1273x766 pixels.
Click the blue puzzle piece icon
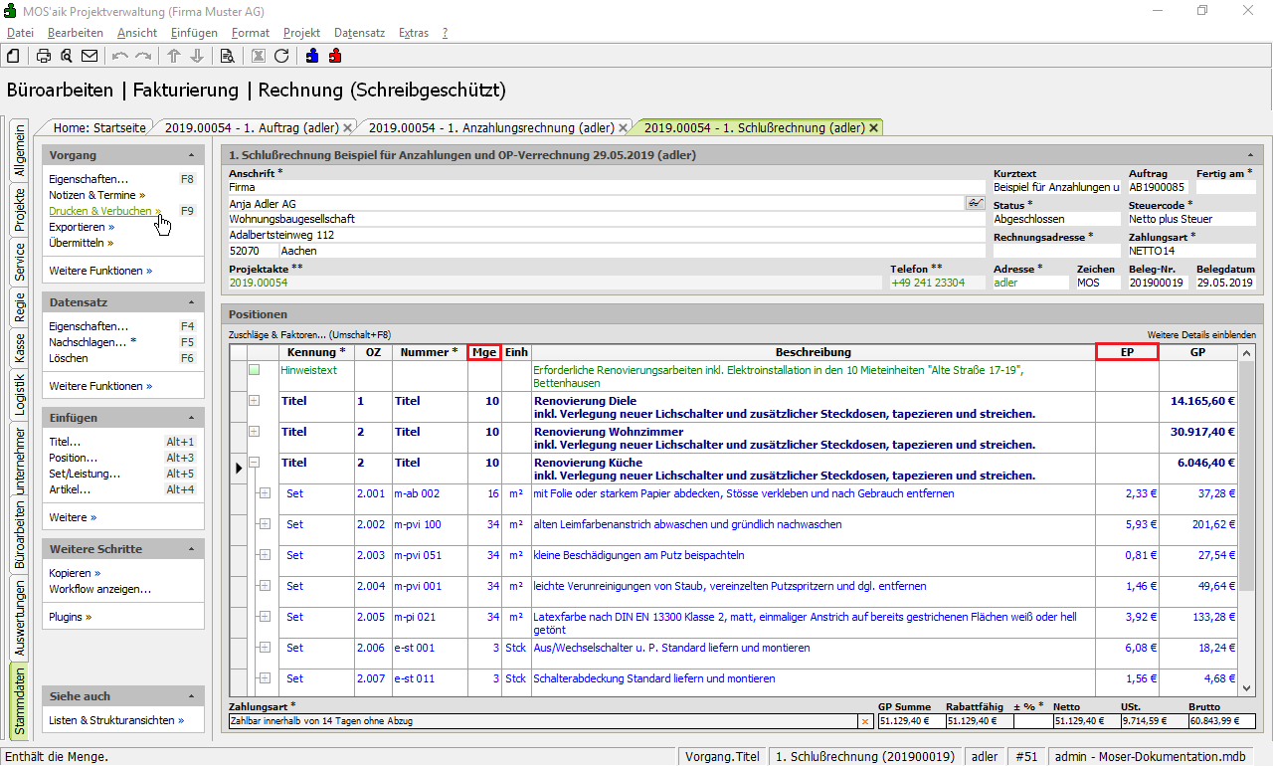pyautogui.click(x=313, y=56)
